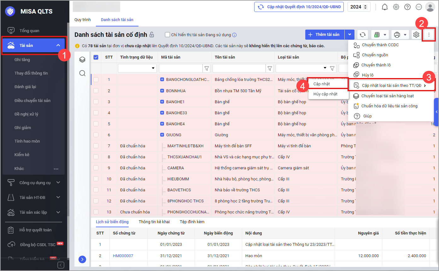Click the layers icon left of table
Screen dimensions: 439x271
point(82,59)
